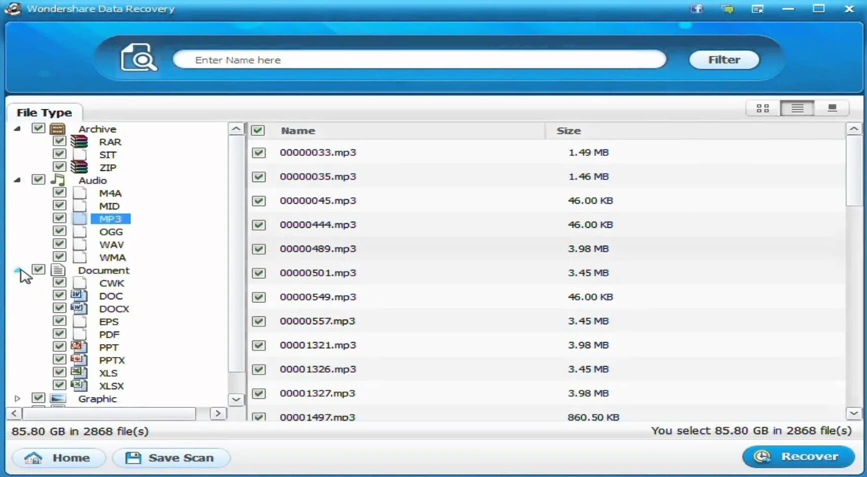Select the MP3 tree item
867x477 pixels.
point(110,219)
